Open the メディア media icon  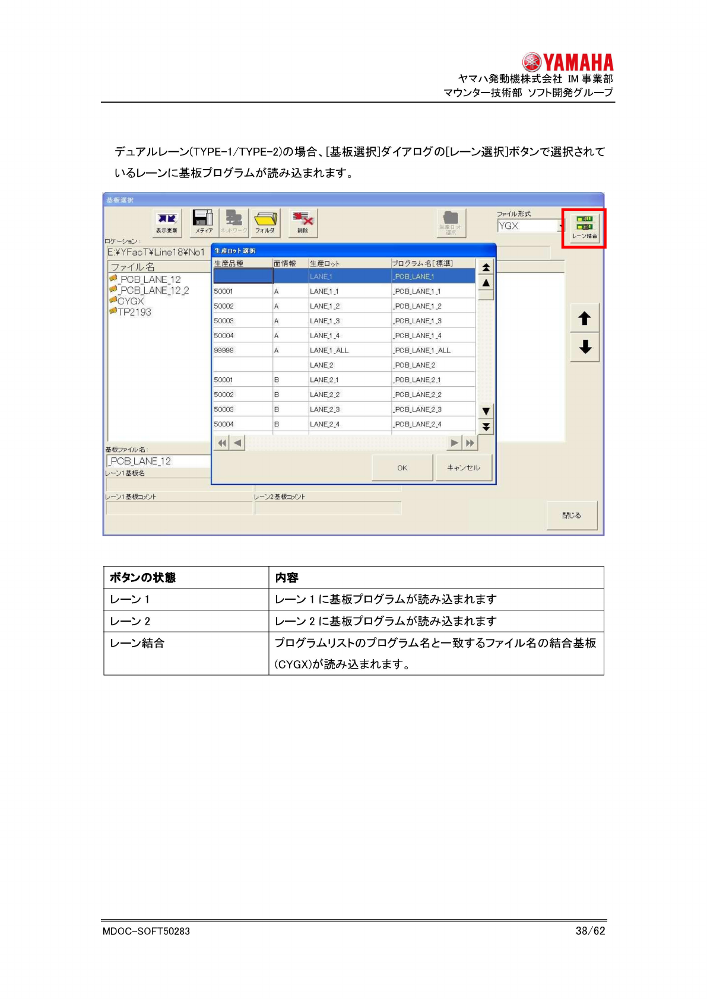(x=204, y=223)
